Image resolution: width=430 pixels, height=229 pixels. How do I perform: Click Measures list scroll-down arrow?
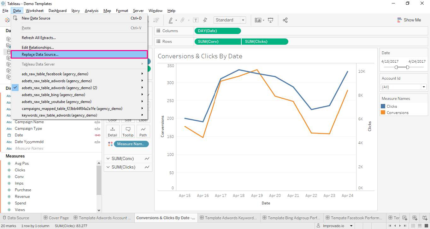point(99,210)
